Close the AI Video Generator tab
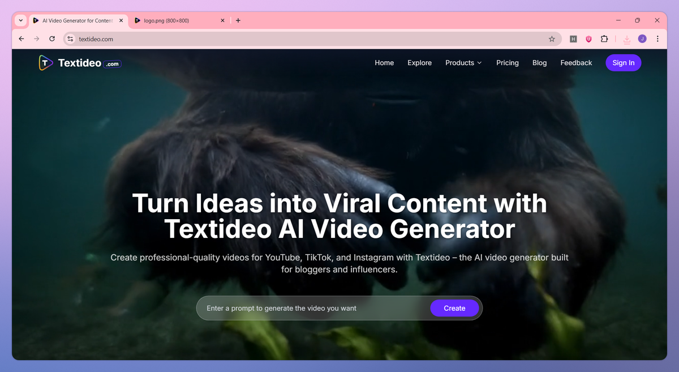This screenshot has width=679, height=372. [122, 20]
